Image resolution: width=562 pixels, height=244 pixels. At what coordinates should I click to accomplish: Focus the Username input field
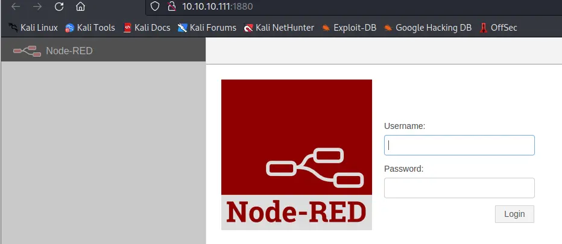point(459,145)
